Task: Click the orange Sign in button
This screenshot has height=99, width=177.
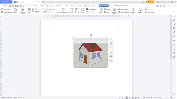Action: tap(150, 2)
